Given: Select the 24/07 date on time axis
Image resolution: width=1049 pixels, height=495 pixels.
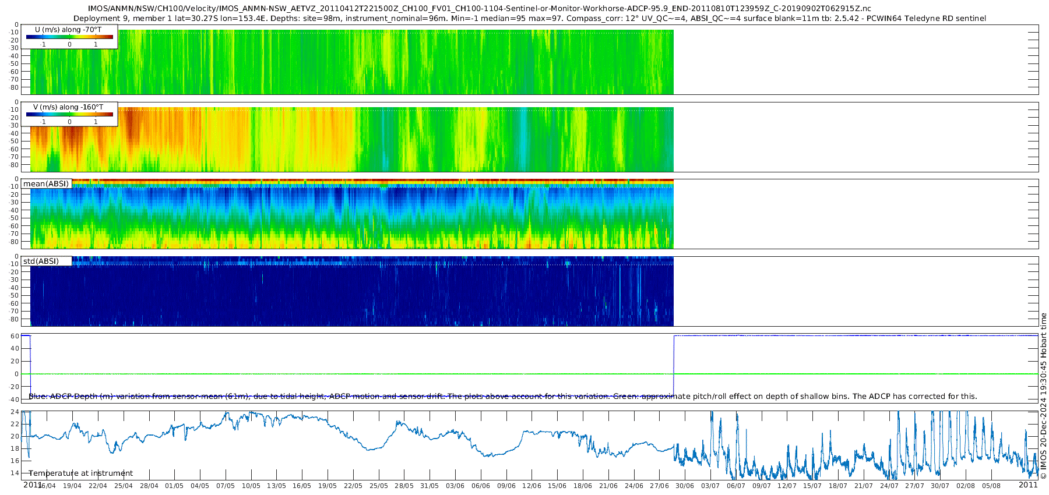Looking at the screenshot, I should click(889, 486).
